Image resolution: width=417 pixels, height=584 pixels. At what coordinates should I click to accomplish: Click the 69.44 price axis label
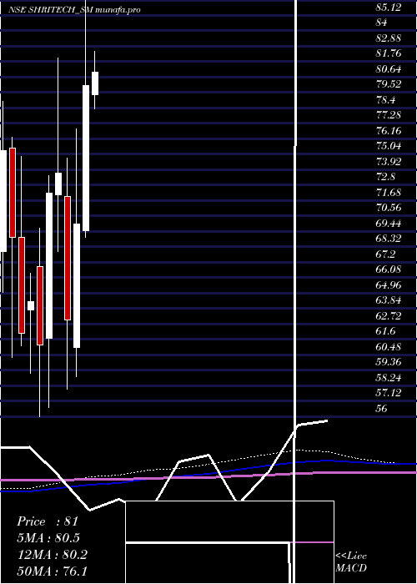pos(388,223)
